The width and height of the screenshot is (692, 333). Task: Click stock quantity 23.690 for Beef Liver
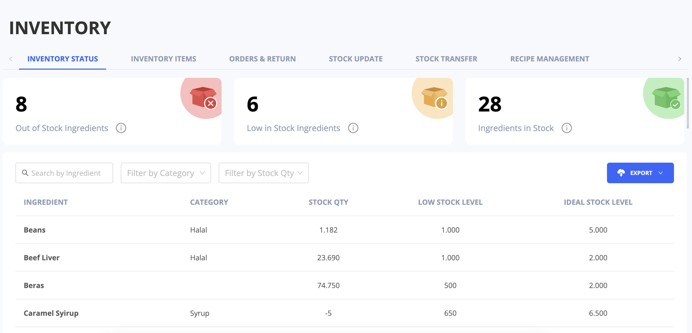click(x=328, y=258)
